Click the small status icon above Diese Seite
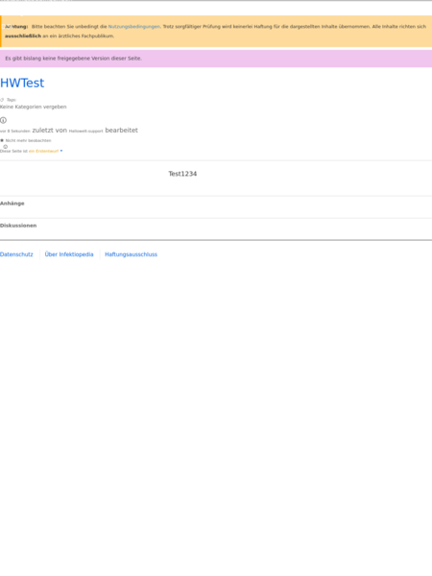Image resolution: width=432 pixels, height=576 pixels. click(x=5, y=146)
